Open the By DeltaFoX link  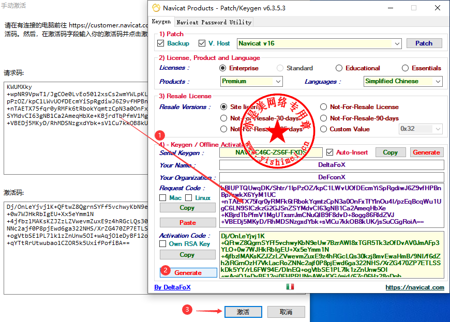click(172, 287)
